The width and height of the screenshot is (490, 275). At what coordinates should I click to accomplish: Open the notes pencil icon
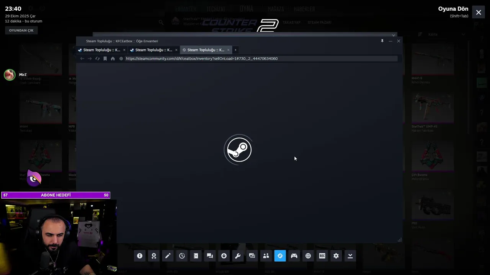pos(168,256)
